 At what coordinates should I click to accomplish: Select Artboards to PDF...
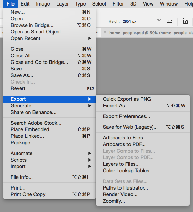tap(143, 144)
